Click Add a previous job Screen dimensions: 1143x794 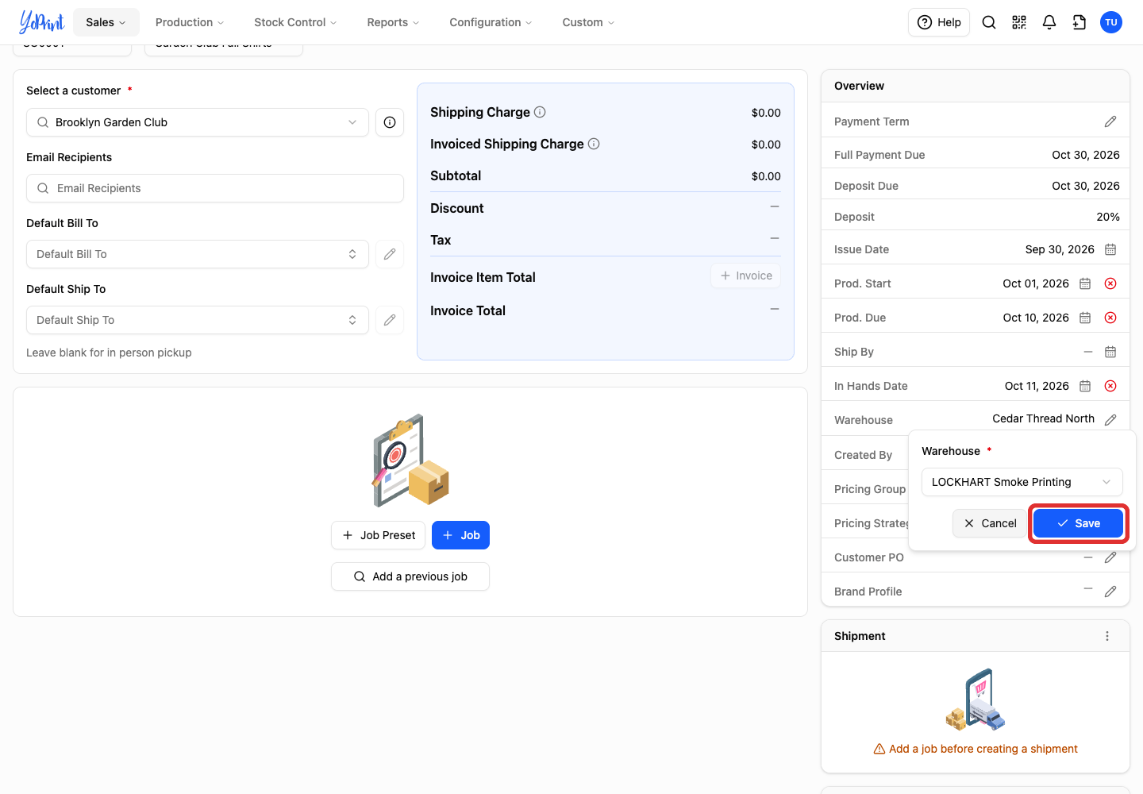tap(410, 576)
